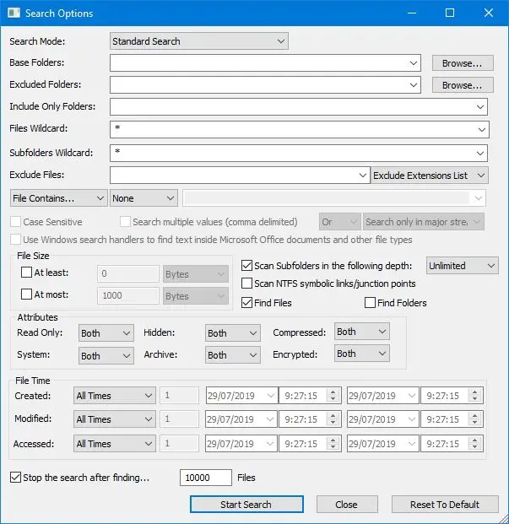Click into the Files Wildcard field
The image size is (509, 524).
tap(299, 129)
